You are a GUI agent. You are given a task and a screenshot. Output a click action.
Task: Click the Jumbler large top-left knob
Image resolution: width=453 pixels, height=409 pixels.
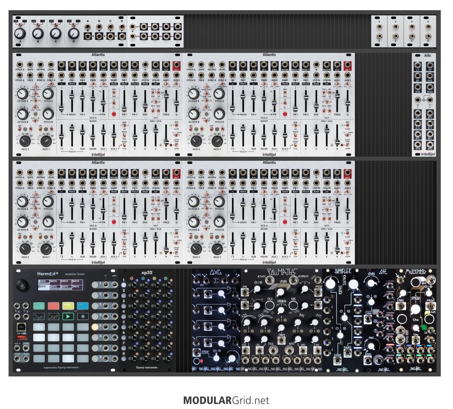click(x=330, y=283)
